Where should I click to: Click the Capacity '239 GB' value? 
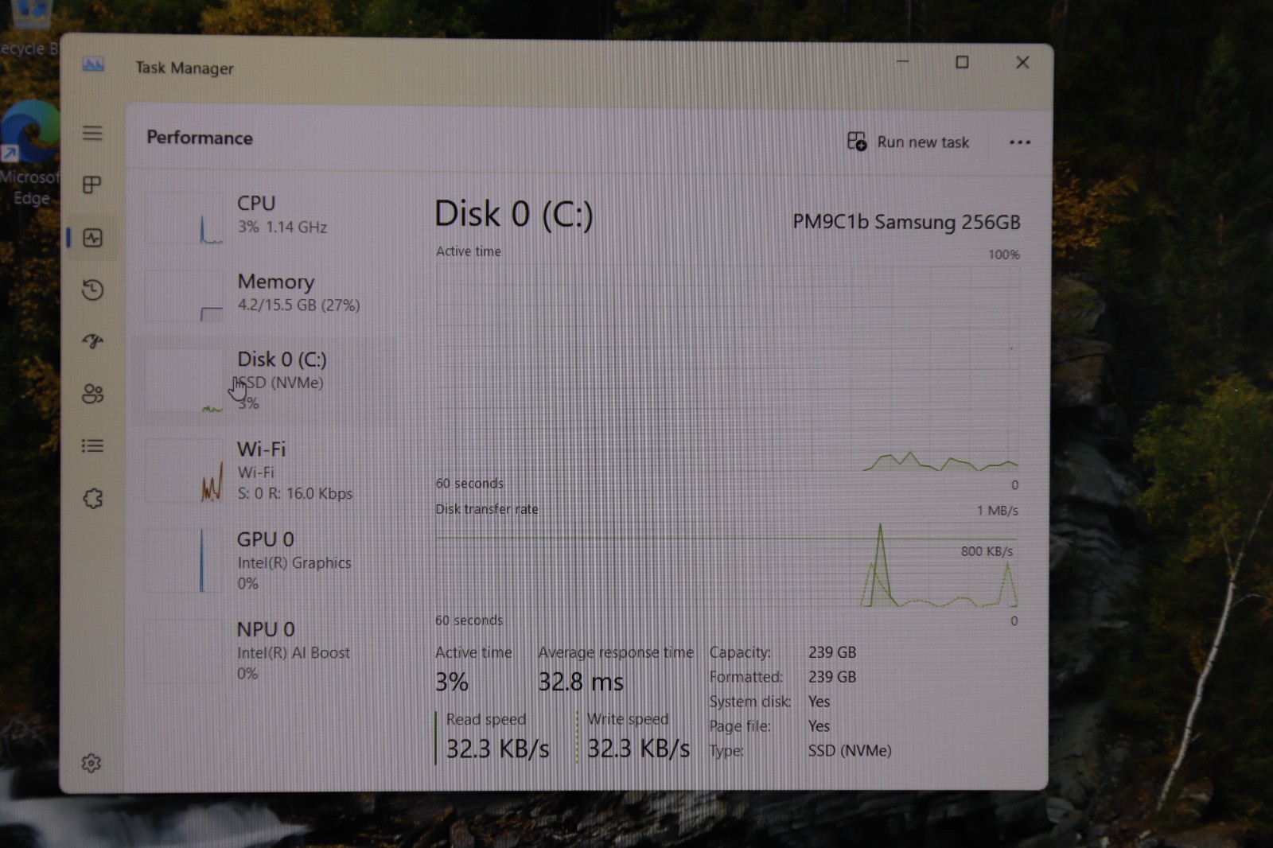[832, 652]
